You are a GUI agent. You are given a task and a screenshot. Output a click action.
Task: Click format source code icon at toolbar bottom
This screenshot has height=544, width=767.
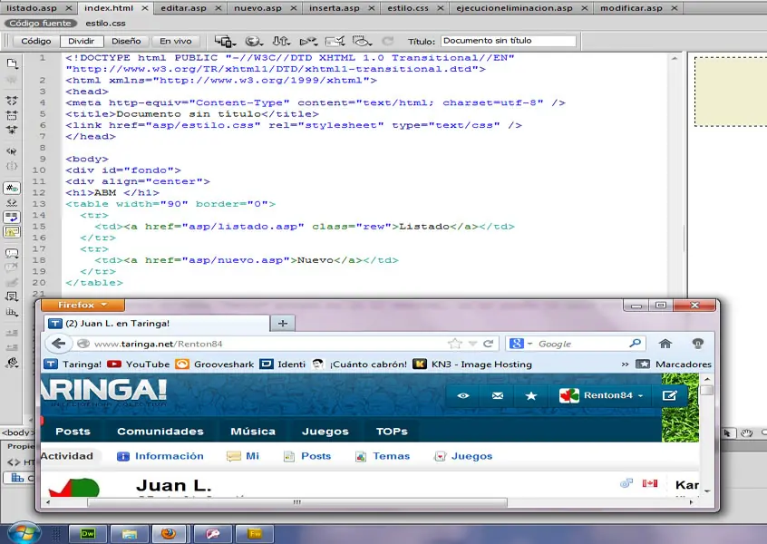[12, 363]
